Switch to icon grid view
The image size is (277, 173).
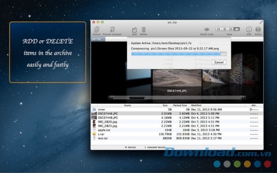pos(218,29)
